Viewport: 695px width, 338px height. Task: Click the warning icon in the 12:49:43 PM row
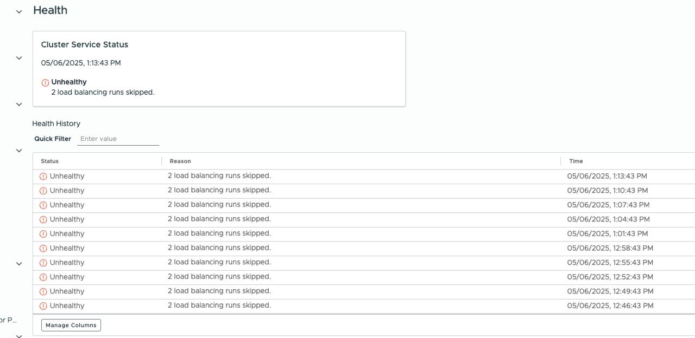[x=43, y=291]
